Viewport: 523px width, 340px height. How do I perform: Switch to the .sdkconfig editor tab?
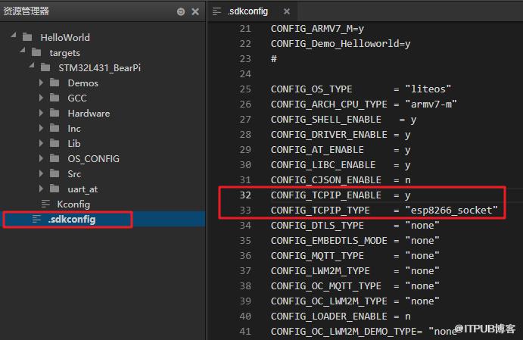[252, 11]
